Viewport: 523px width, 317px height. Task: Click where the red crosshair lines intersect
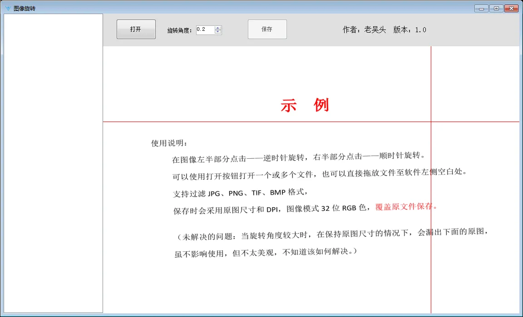[x=431, y=122]
